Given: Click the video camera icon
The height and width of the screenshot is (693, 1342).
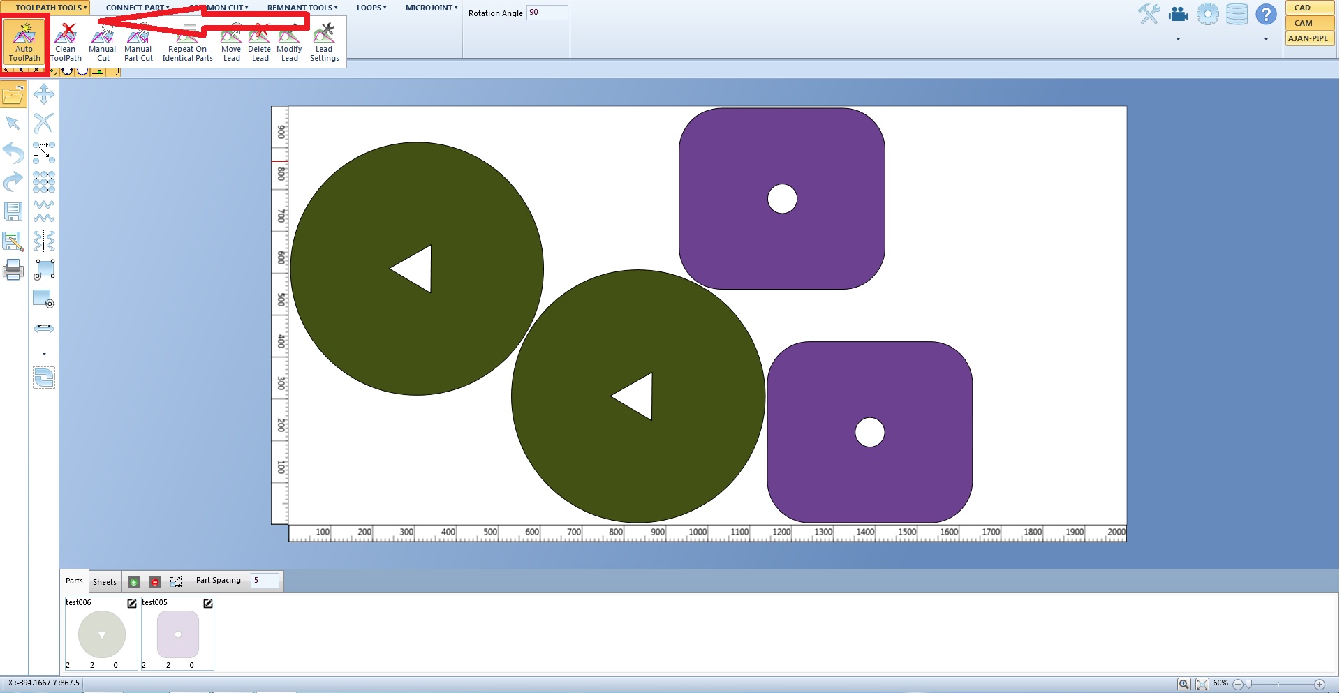Looking at the screenshot, I should point(1179,14).
